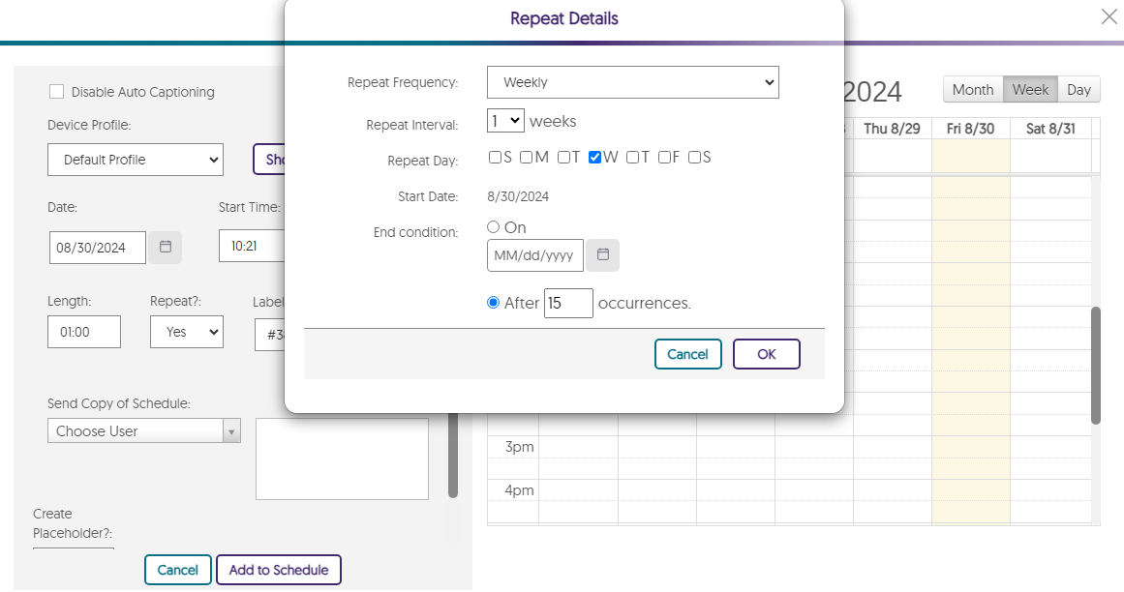The height and width of the screenshot is (592, 1124).
Task: Select the 'After occurrences' radio button
Action: pos(494,303)
